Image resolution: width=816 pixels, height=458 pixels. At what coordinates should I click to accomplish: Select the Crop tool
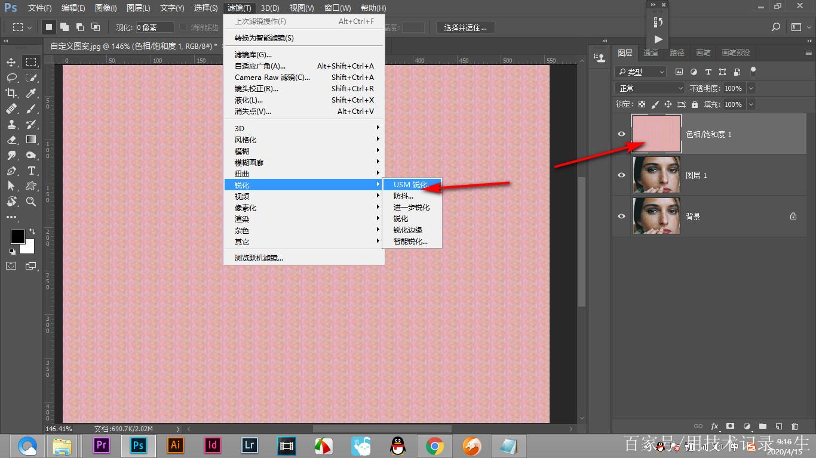click(x=11, y=93)
